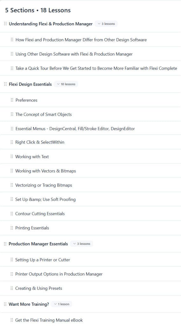Open Right Click & SelectWithin lesson
This screenshot has width=181, height=326.
40,142
